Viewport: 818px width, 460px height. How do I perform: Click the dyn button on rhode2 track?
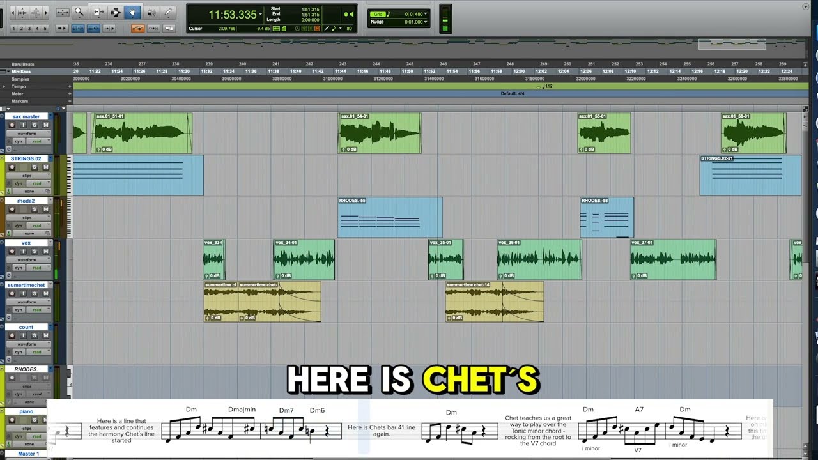click(18, 226)
